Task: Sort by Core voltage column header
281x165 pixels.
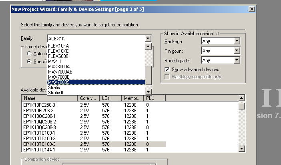Action: tap(88, 98)
